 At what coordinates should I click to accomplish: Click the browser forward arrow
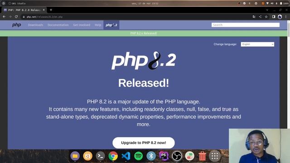10,17
